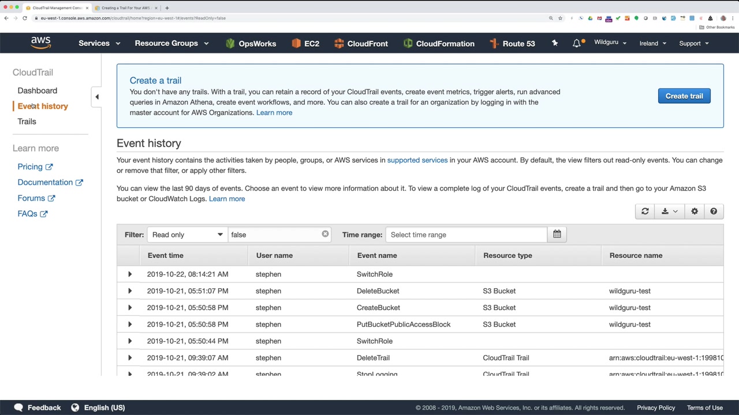This screenshot has width=739, height=415.
Task: Click the pin shortcuts icon in navbar
Action: pyautogui.click(x=555, y=43)
